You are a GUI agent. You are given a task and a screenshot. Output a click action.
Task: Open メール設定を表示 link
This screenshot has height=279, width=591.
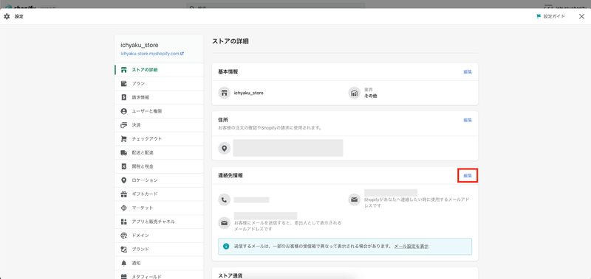pyautogui.click(x=411, y=247)
